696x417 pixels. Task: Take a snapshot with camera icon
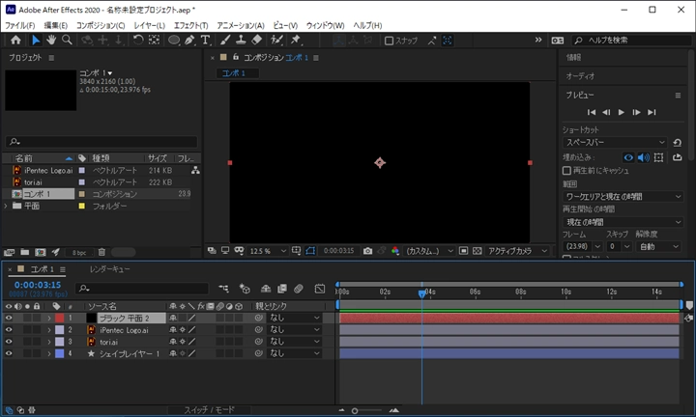point(367,251)
